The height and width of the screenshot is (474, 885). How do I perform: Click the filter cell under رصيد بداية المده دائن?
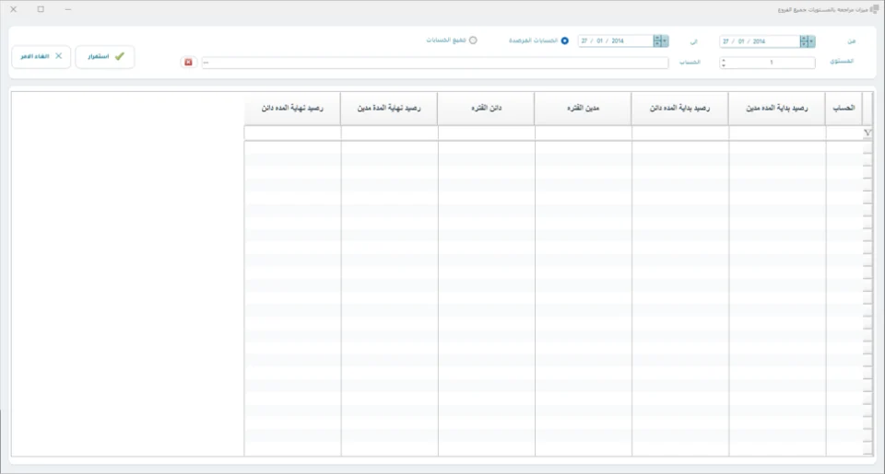pyautogui.click(x=680, y=133)
